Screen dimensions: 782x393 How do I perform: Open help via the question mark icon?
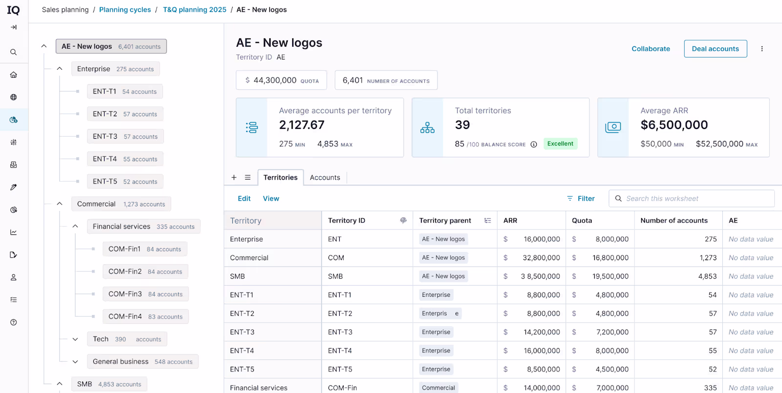[14, 322]
